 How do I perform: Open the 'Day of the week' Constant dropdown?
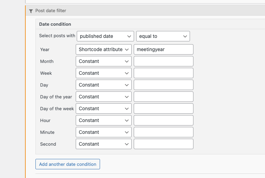tap(103, 108)
